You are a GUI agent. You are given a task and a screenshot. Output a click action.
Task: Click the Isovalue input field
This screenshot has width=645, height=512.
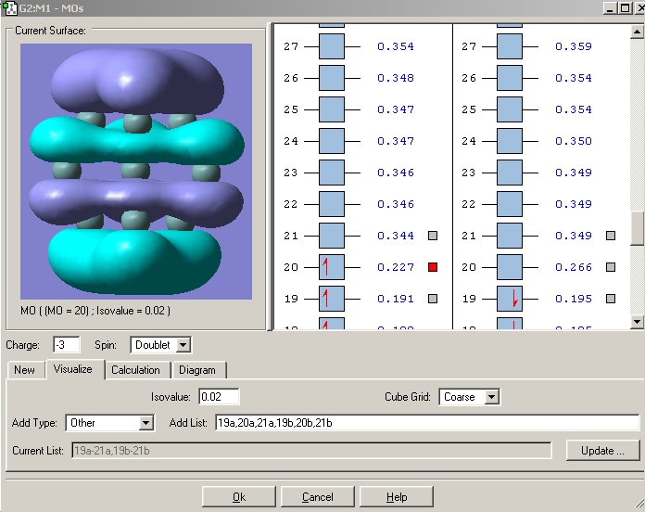[x=219, y=397]
